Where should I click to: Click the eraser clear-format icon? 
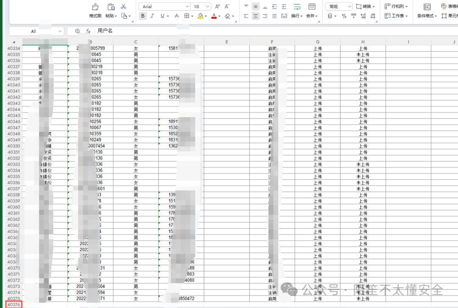click(x=228, y=16)
